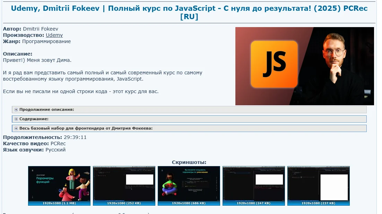Expand the 'Продолжение описания' spoiler
The image size is (382, 214).
(189, 109)
